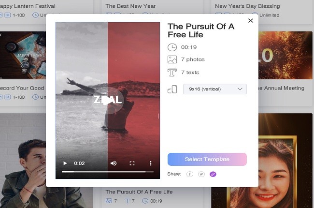Image resolution: width=314 pixels, height=208 pixels.
Task: Copy the template share link
Action: [213, 174]
